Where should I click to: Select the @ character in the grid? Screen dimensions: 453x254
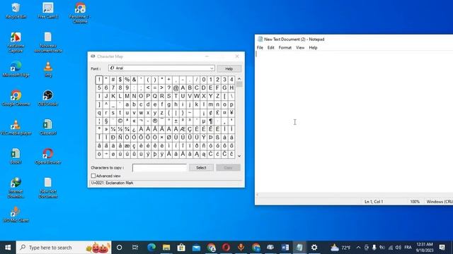point(176,87)
